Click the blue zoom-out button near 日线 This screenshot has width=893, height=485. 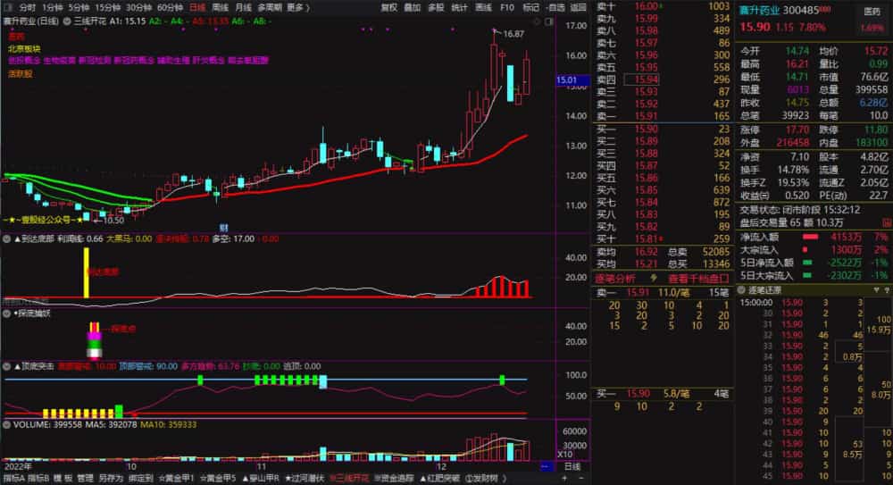click(x=546, y=466)
